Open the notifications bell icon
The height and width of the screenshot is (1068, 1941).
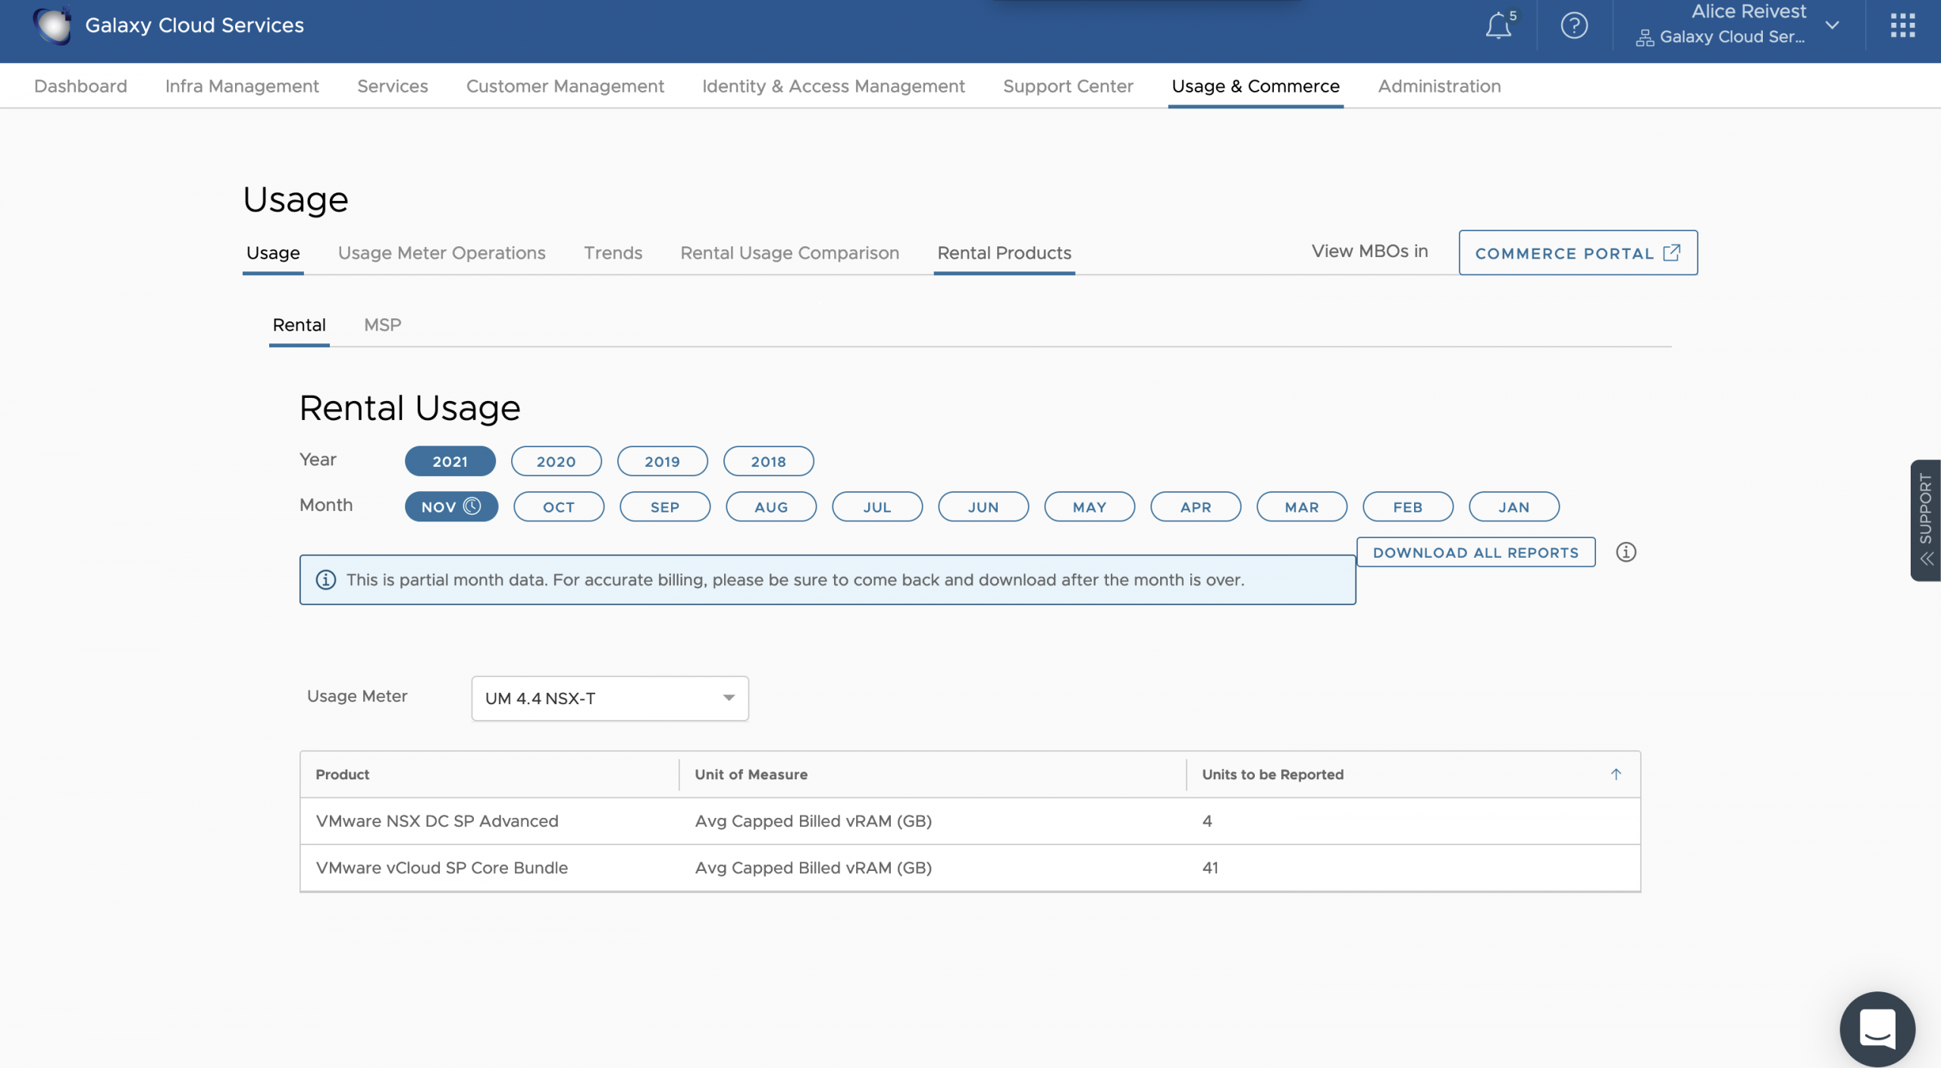(x=1497, y=26)
